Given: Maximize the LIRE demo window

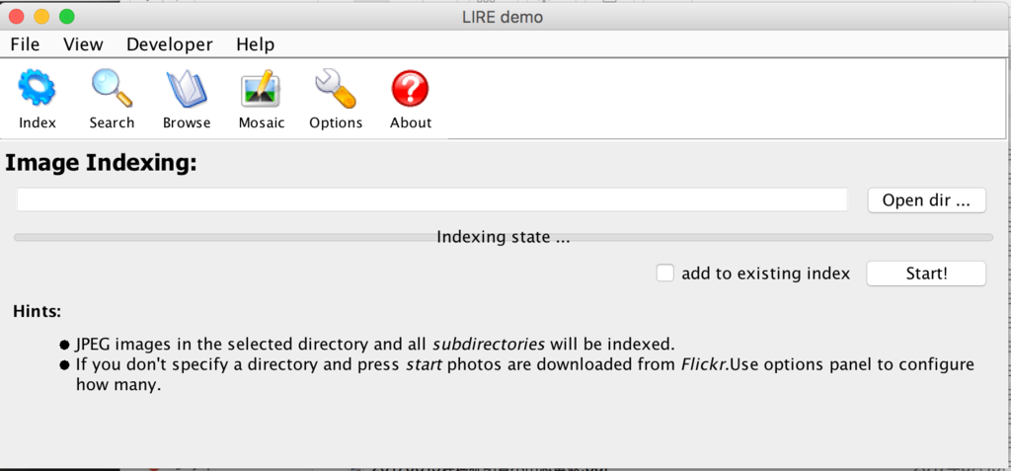Looking at the screenshot, I should [x=67, y=17].
